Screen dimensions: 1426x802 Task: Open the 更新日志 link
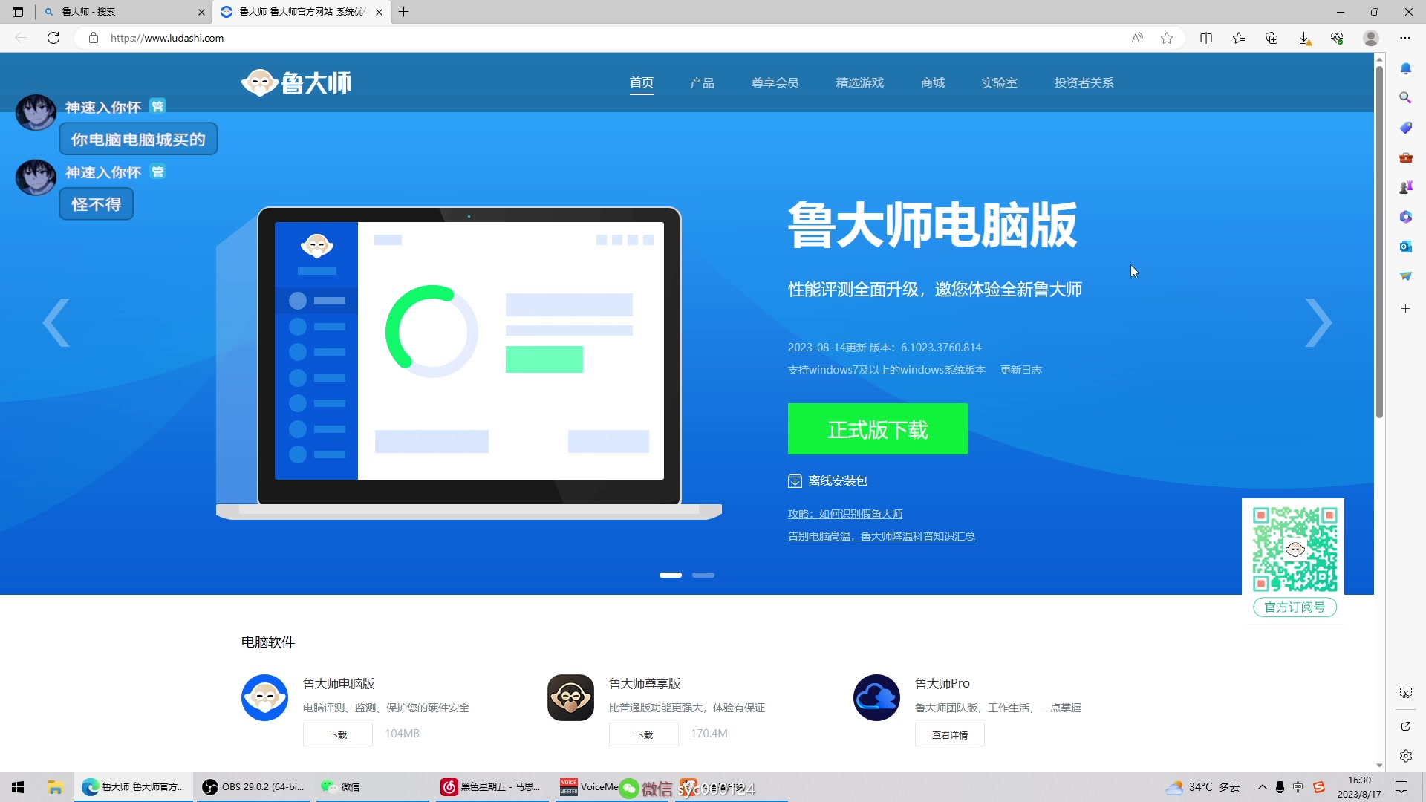pyautogui.click(x=1020, y=370)
